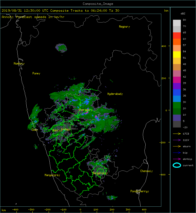Screen dimensions: 196x213
Task: Click the purple 111V arrow icon
Action: pyautogui.click(x=177, y=140)
